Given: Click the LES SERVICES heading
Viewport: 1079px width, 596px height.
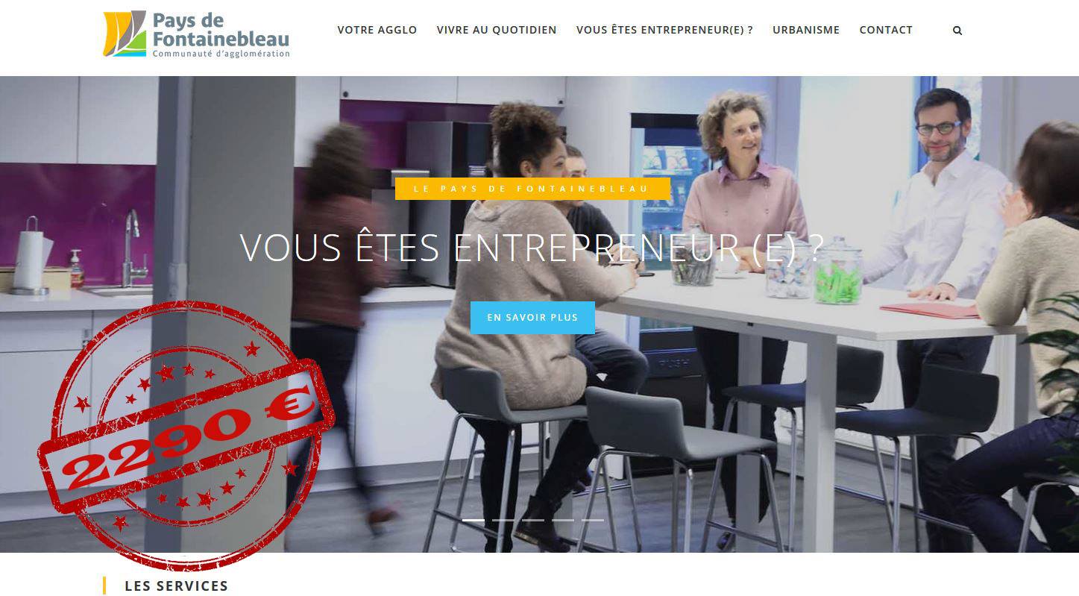Looking at the screenshot, I should click(177, 586).
